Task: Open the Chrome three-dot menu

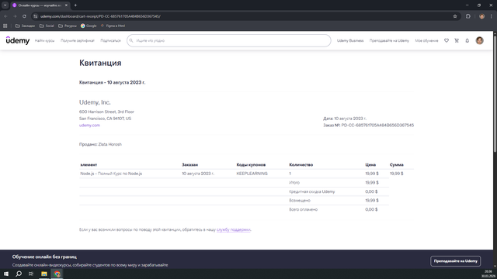Action: coord(492,16)
